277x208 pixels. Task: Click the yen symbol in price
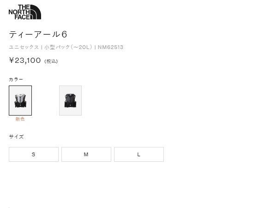tap(12, 61)
